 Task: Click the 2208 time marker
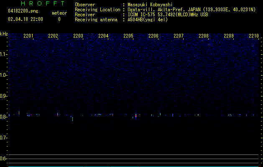pyautogui.click(x=204, y=36)
